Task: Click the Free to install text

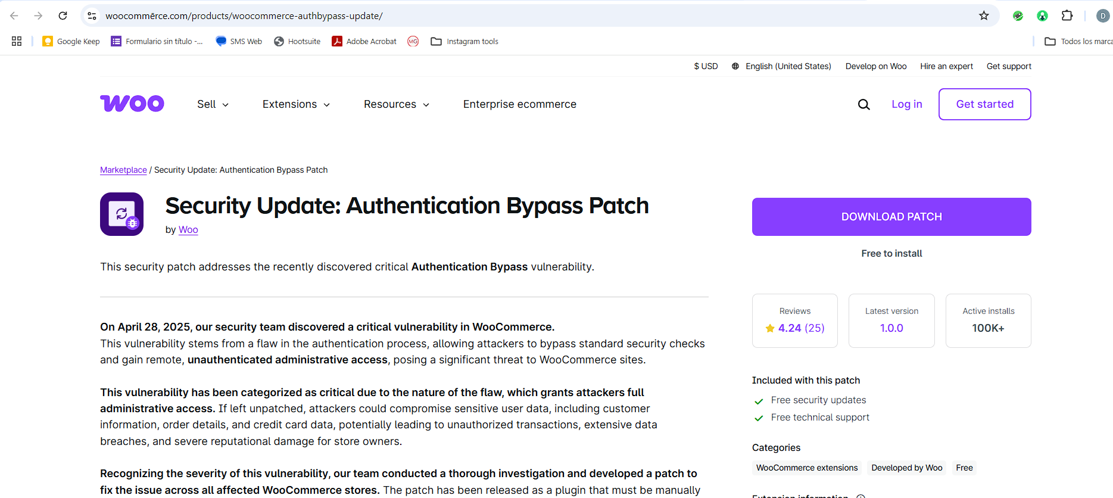Action: (x=891, y=253)
